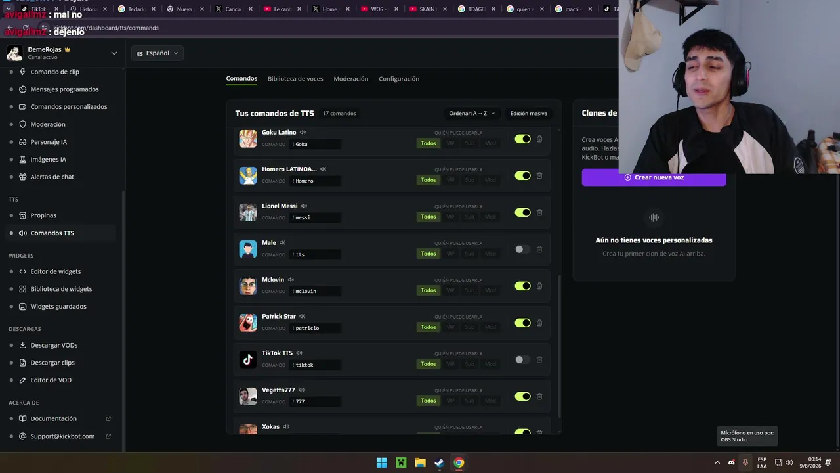Switch to the Biblioteca de voces tab

[x=295, y=79]
